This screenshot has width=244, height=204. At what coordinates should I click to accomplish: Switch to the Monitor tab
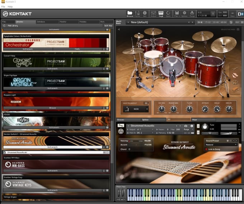pos(69,22)
